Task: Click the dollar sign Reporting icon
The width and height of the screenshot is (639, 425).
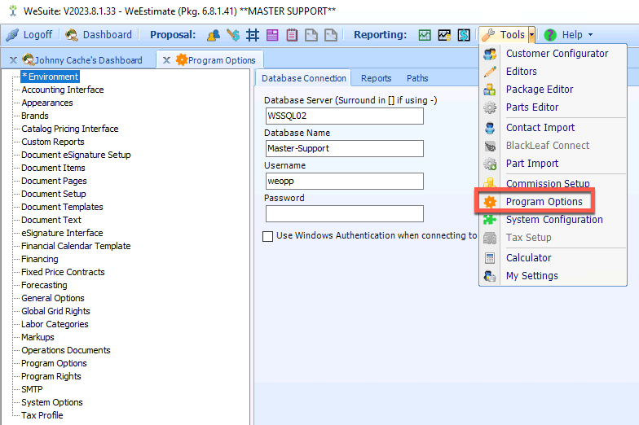Action: coord(464,35)
